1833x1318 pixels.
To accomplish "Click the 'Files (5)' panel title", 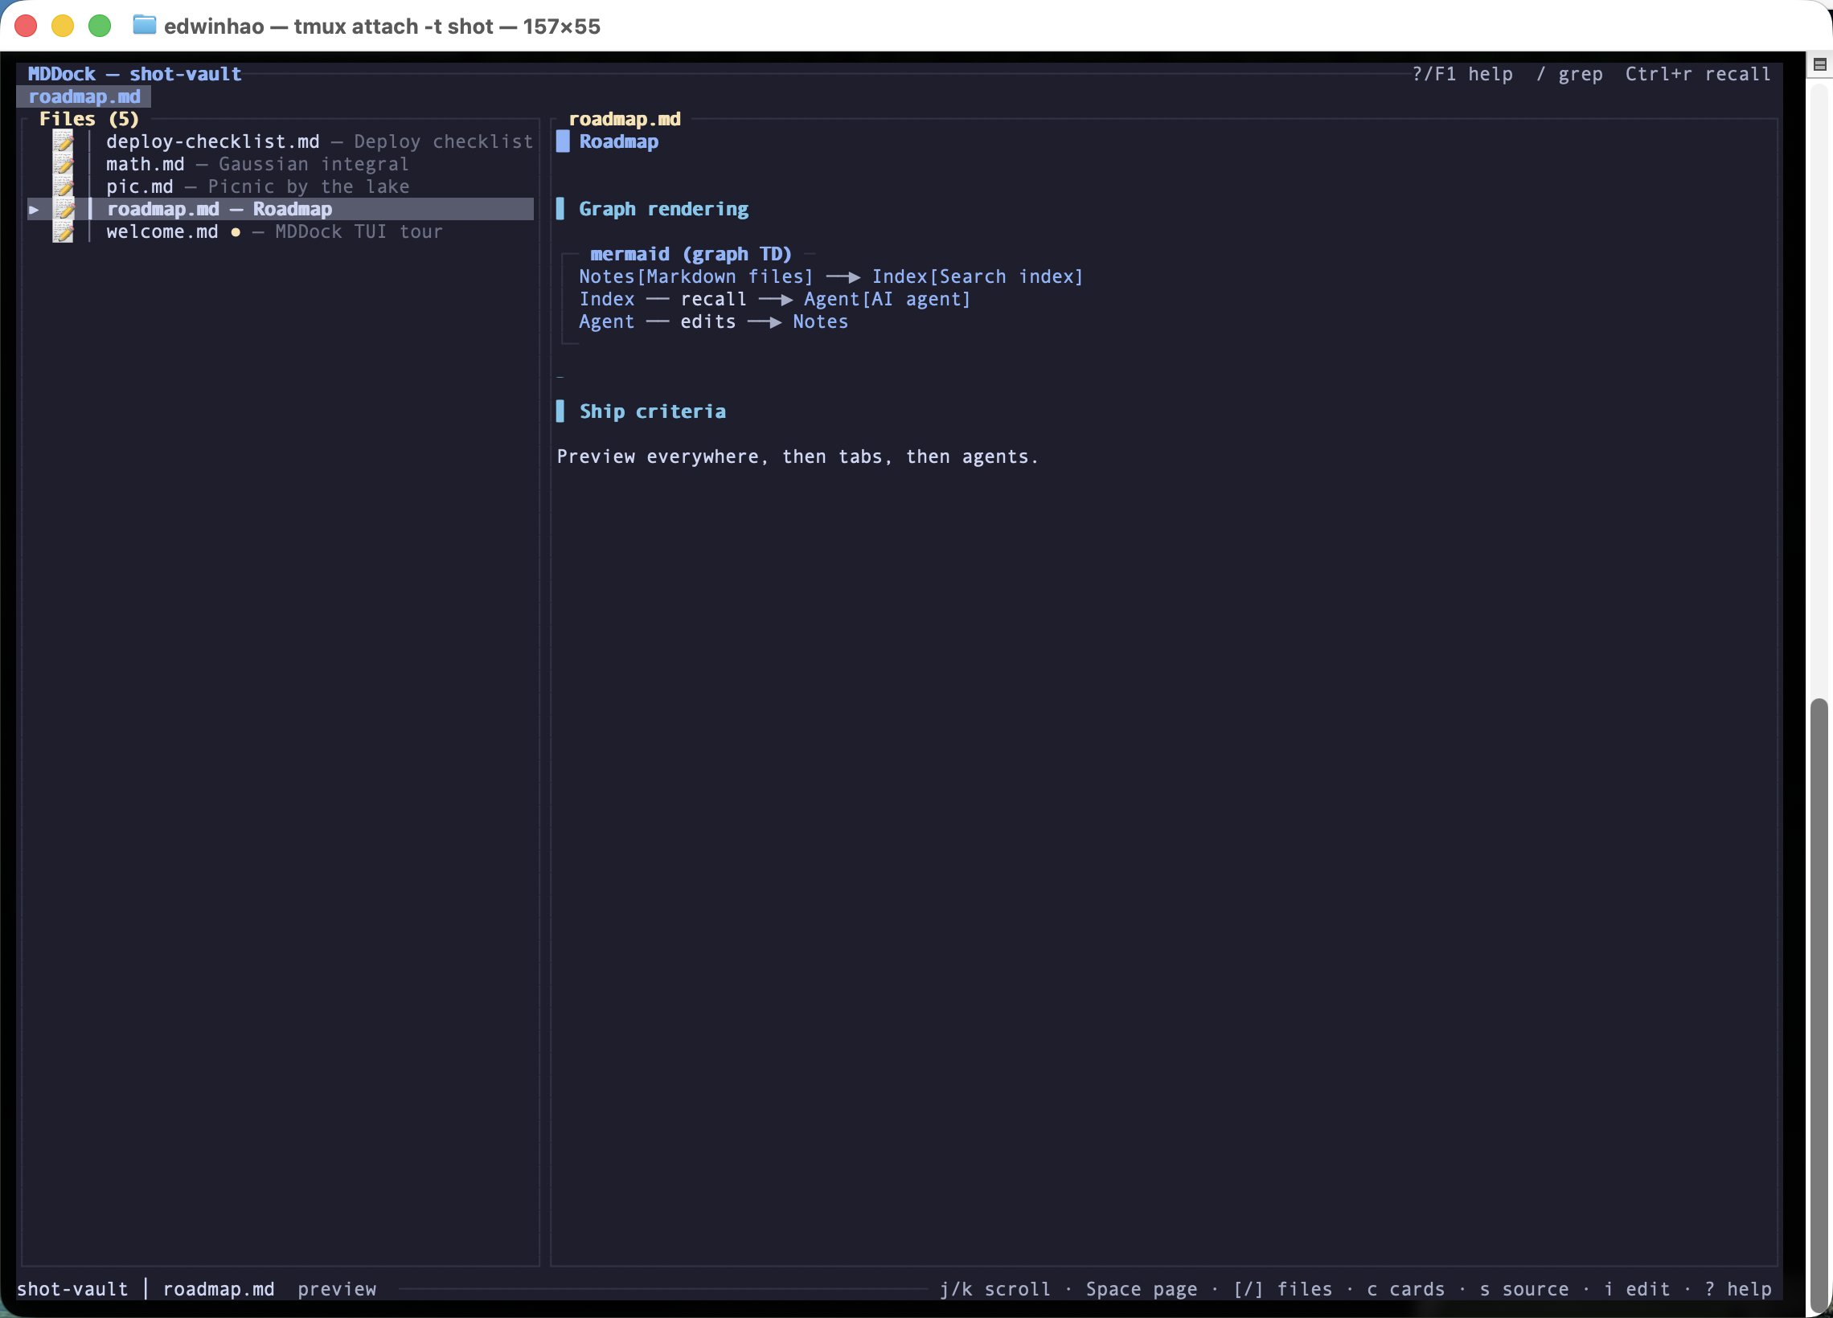I will click(x=89, y=119).
